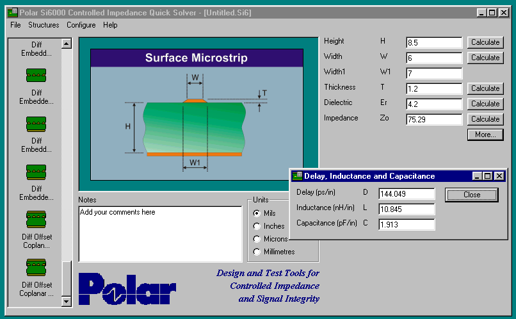Click Calculate for Width W
516x319 pixels.
[x=485, y=58]
